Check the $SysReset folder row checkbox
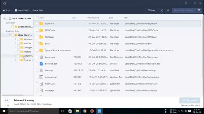Viewport: 204px width, 114px height. pyautogui.click(x=37, y=24)
